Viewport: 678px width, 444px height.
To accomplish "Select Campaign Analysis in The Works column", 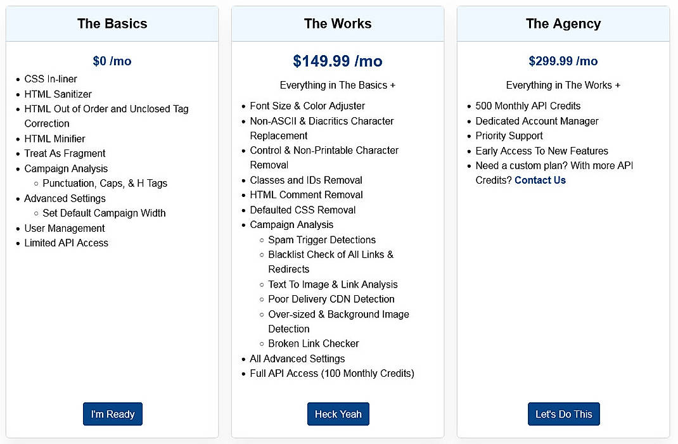I will point(291,224).
